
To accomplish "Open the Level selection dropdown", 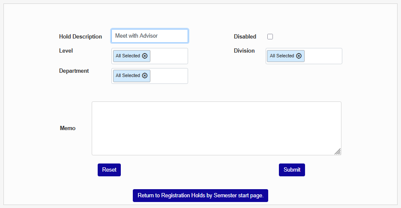I will point(169,56).
